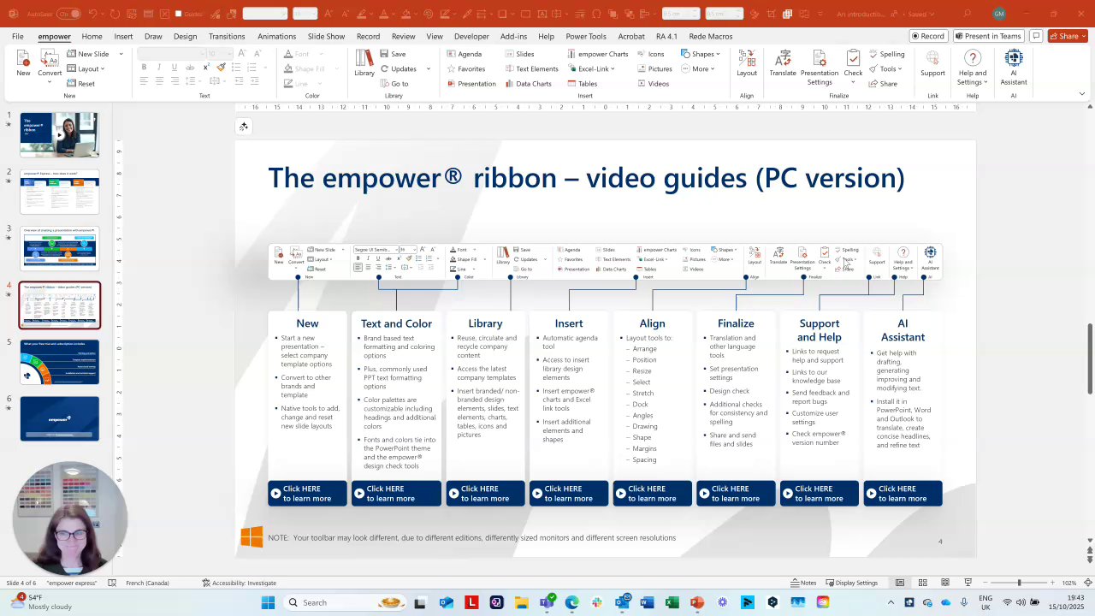This screenshot has height=616, width=1095.
Task: Click Pictures in Insert group
Action: point(654,68)
